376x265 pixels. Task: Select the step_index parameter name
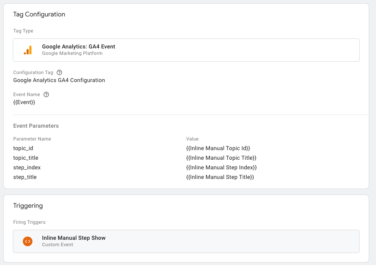pyautogui.click(x=27, y=167)
